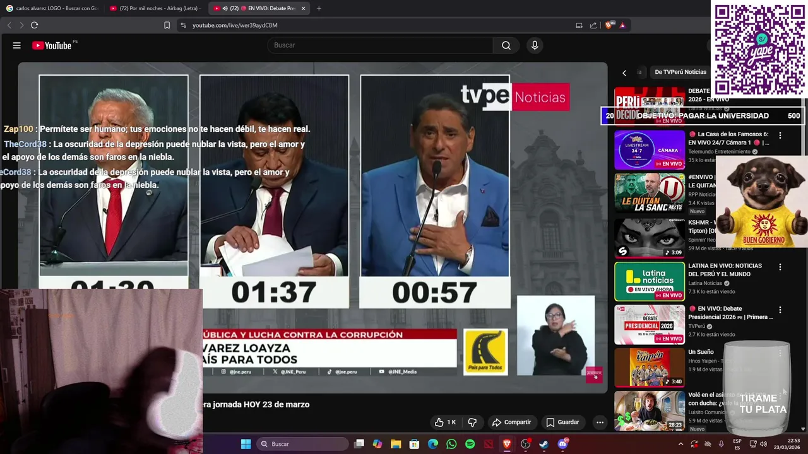Close the EN VIVO Debate tab
Viewport: 808px width, 454px height.
pyautogui.click(x=303, y=8)
